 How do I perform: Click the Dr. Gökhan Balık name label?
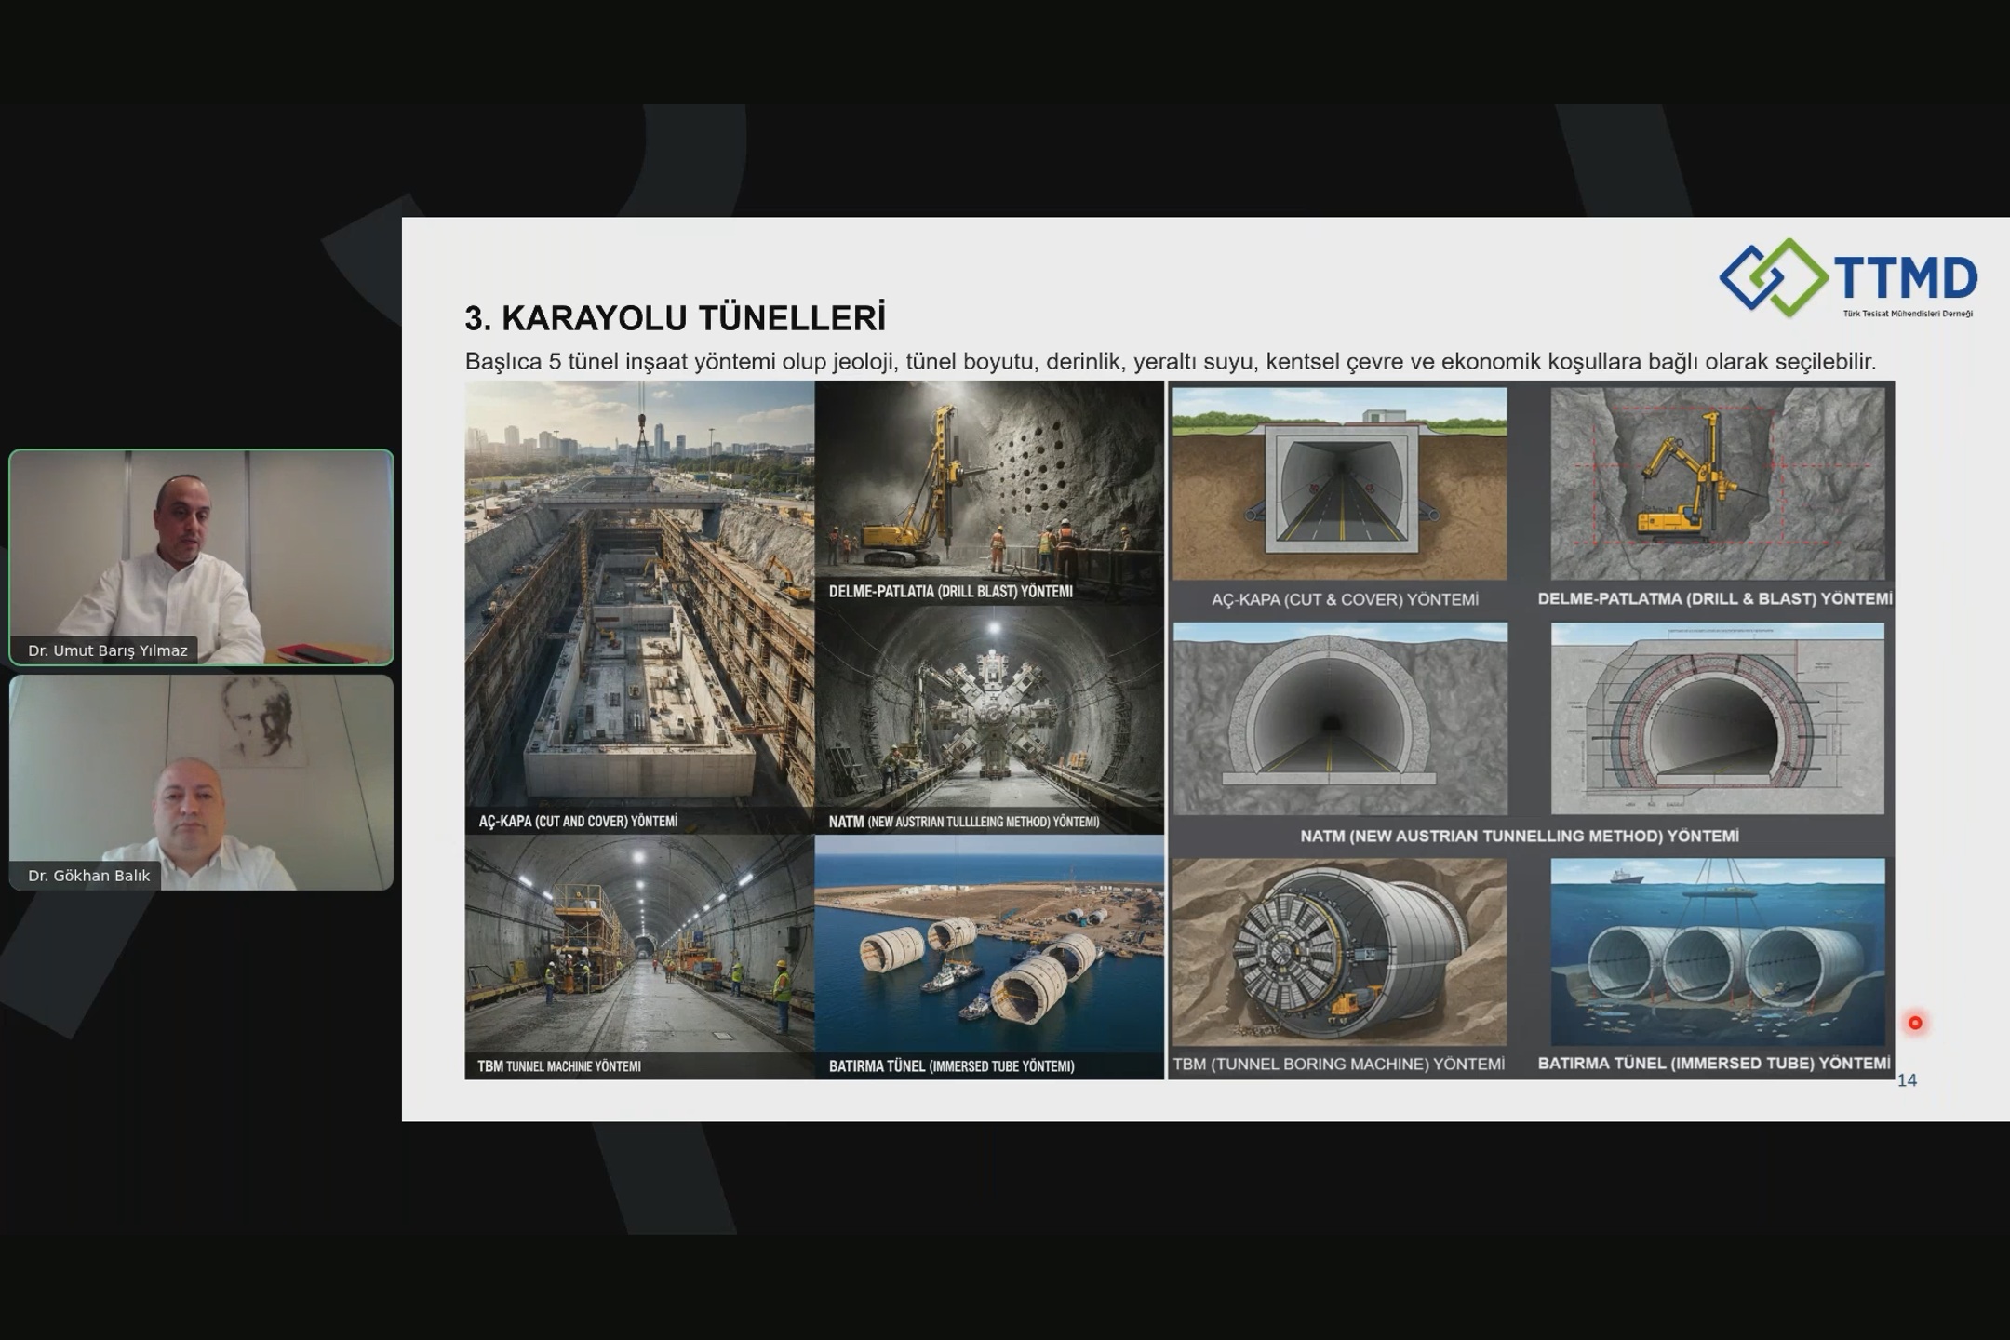tap(88, 876)
